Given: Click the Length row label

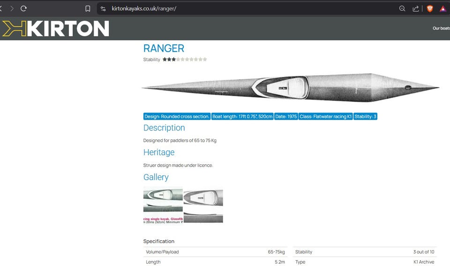Looking at the screenshot, I should pos(153,262).
